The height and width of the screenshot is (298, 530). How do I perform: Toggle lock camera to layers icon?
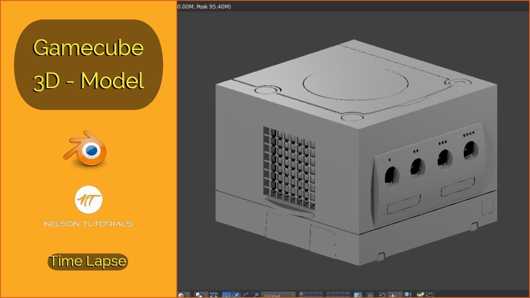pyautogui.click(x=358, y=295)
